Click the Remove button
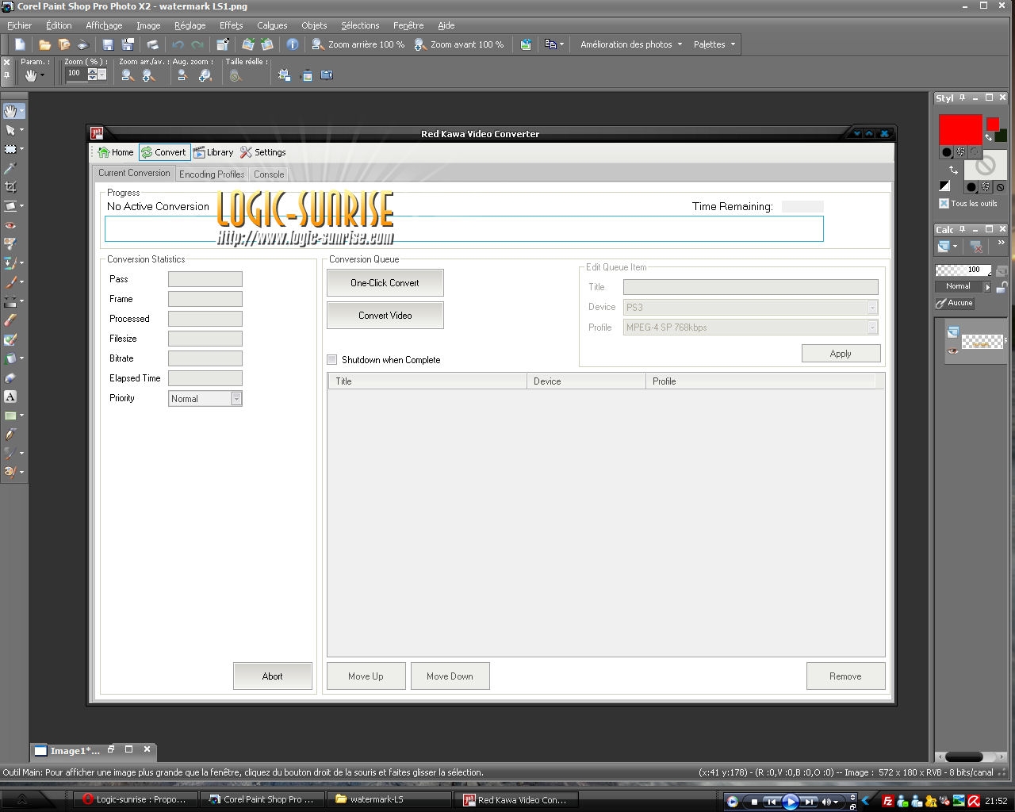Image resolution: width=1015 pixels, height=812 pixels. click(846, 676)
